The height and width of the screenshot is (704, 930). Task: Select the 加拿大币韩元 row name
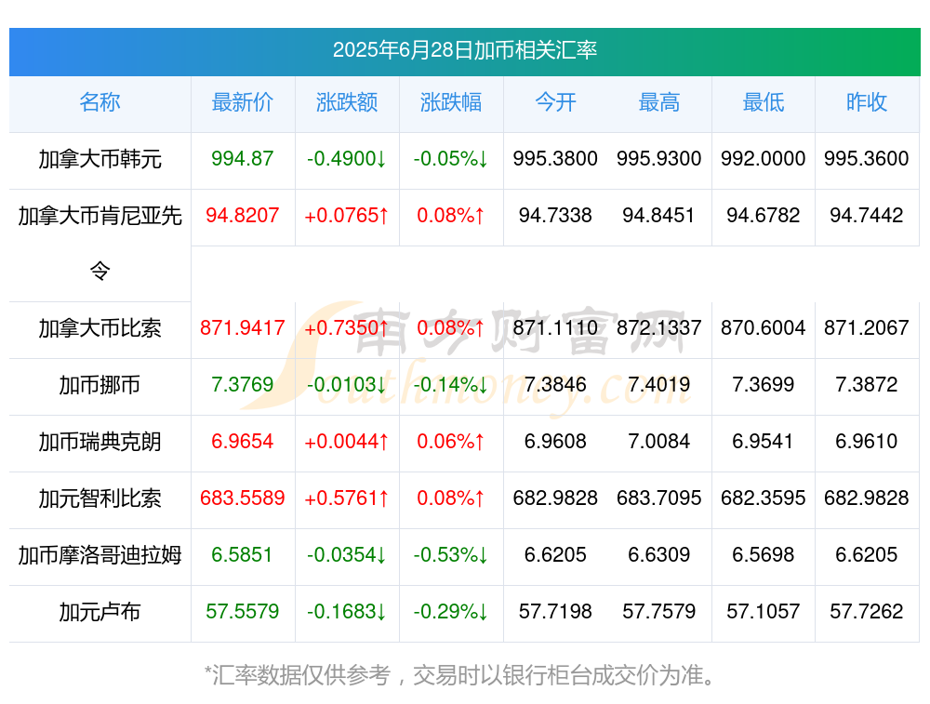tap(100, 159)
